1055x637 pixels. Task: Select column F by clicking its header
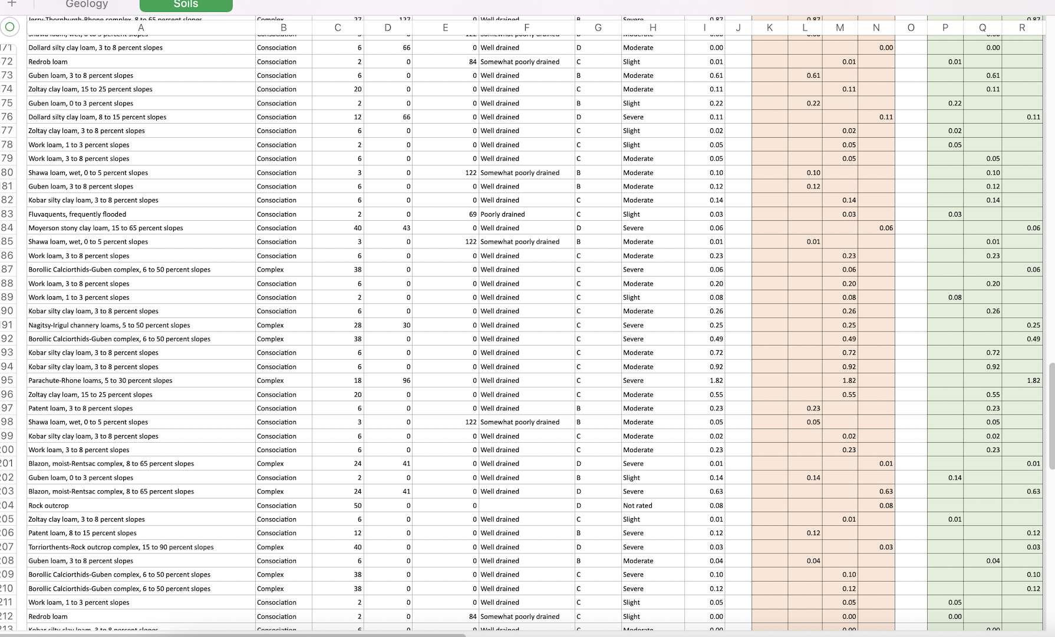[x=526, y=27]
